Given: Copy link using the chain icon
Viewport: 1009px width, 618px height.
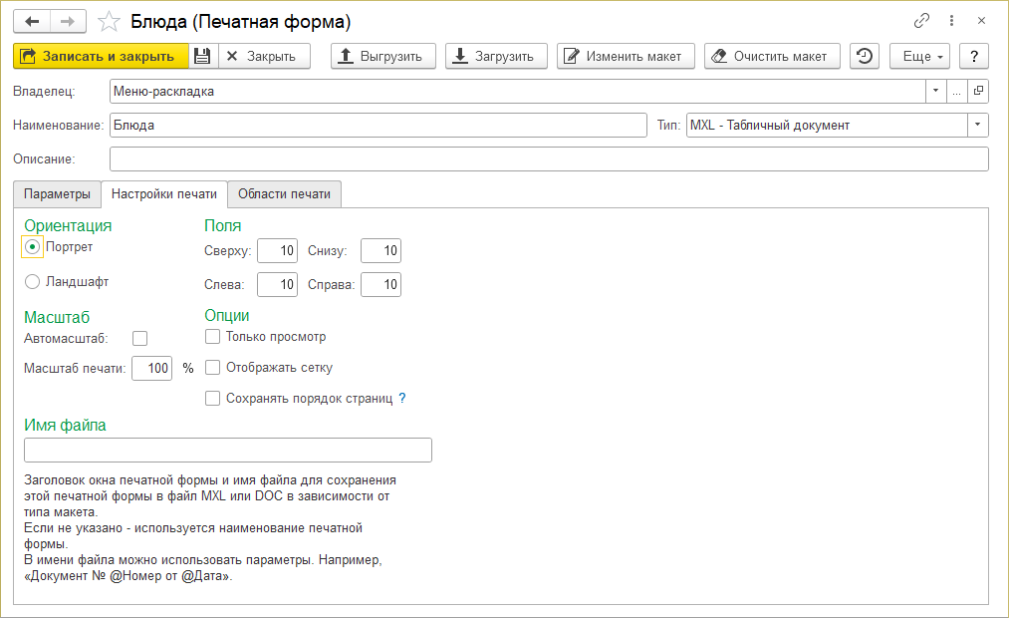Looking at the screenshot, I should tap(921, 21).
